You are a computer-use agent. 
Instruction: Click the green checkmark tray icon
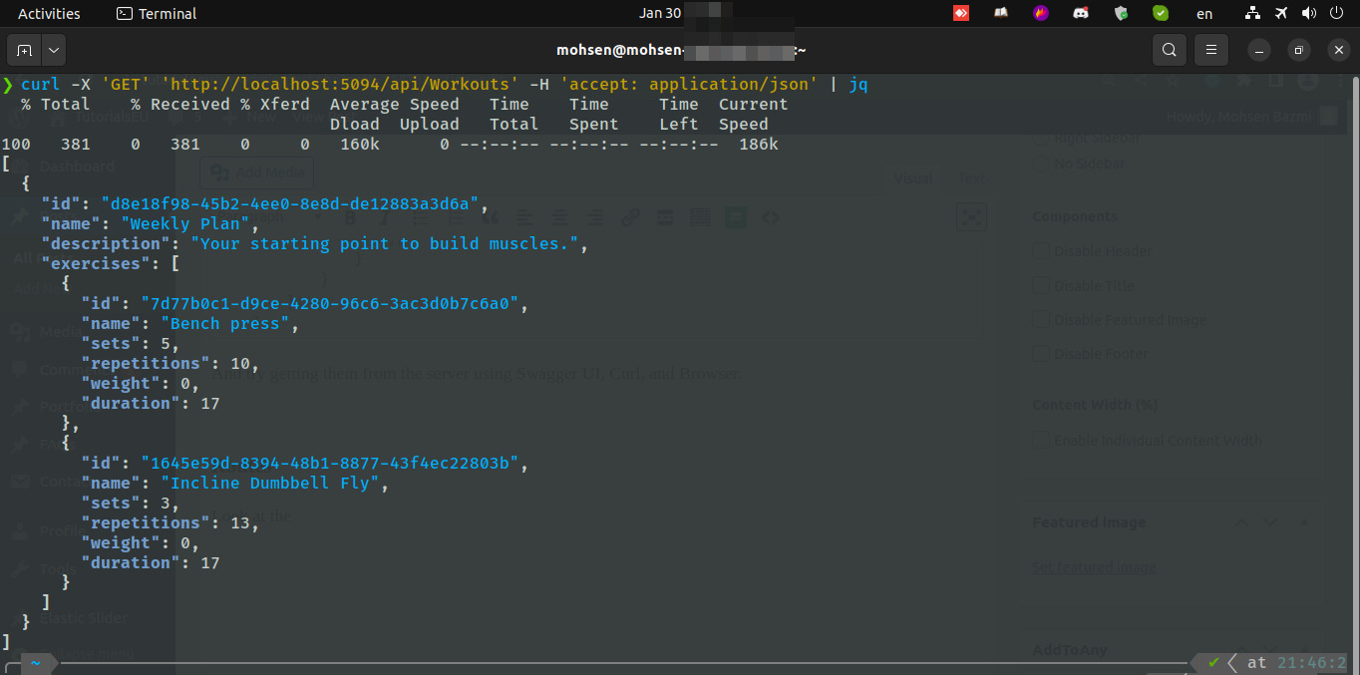[1161, 14]
